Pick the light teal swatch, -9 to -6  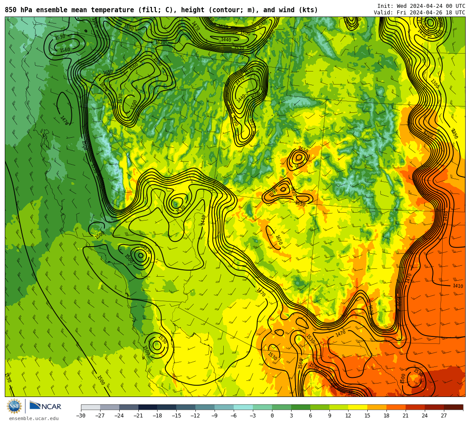pyautogui.click(x=224, y=407)
